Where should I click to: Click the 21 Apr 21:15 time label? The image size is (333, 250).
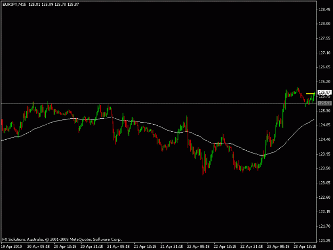click(172, 247)
